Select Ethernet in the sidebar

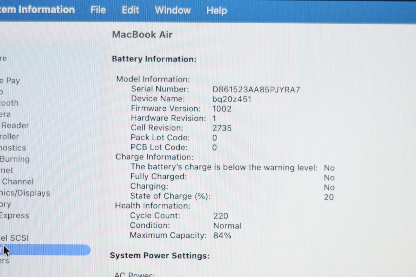7,170
